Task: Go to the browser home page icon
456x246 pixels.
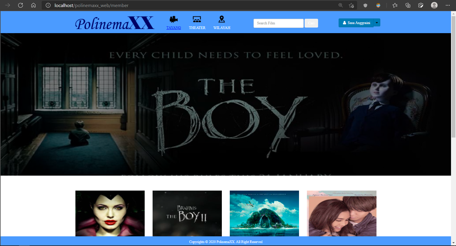Action: pyautogui.click(x=33, y=5)
